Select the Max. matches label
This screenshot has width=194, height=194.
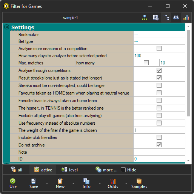31,63
